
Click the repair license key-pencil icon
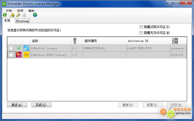18,15
